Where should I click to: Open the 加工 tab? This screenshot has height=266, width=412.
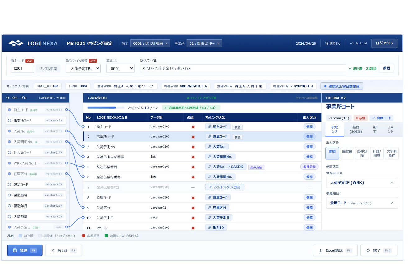(374, 129)
